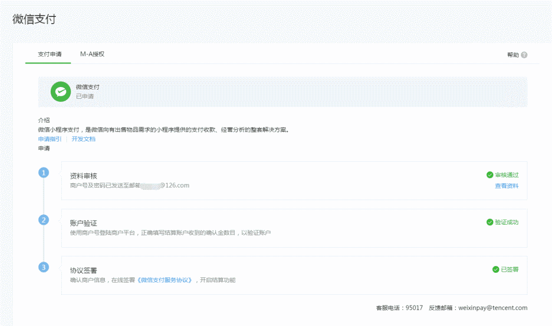Click the 已申请 status text
Image resolution: width=552 pixels, height=326 pixels.
click(x=85, y=96)
